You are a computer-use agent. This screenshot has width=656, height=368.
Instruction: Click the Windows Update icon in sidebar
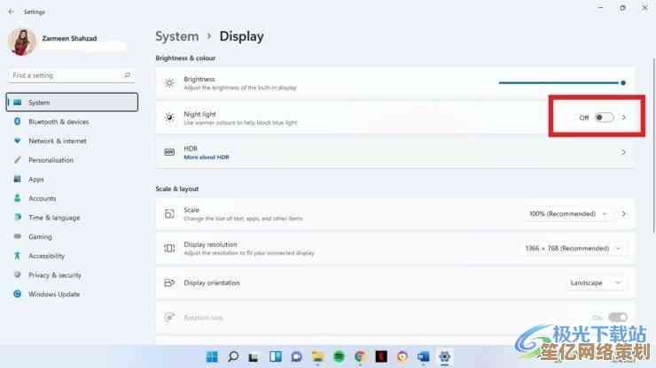point(17,295)
